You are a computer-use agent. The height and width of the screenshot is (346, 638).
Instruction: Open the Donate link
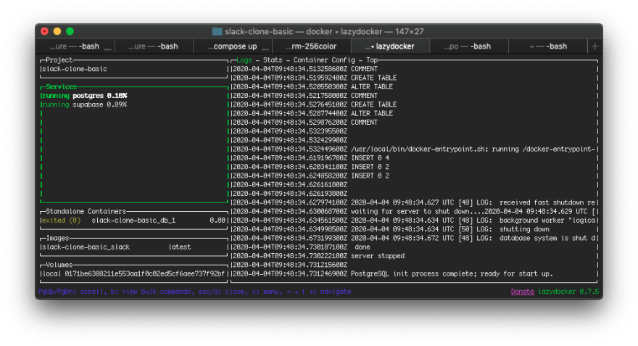[x=522, y=292]
